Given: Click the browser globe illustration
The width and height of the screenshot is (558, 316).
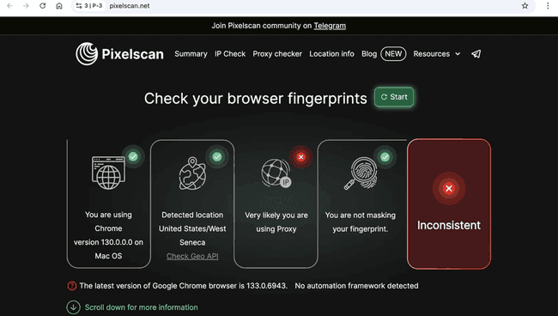Looking at the screenshot, I should point(108,173).
